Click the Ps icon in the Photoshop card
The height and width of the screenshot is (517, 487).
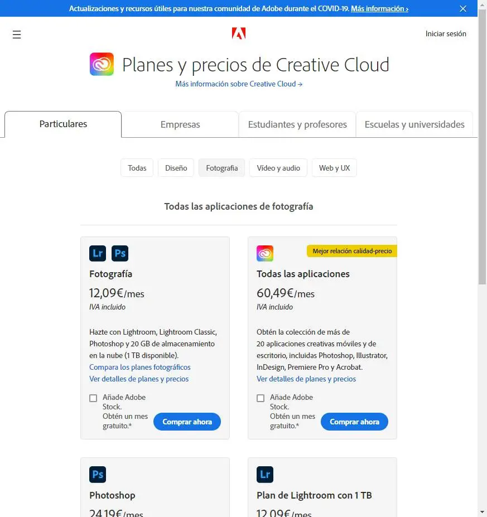(x=98, y=474)
